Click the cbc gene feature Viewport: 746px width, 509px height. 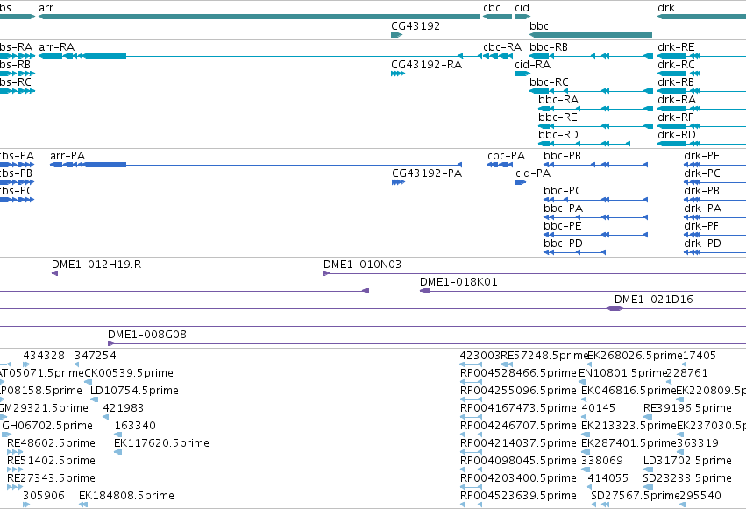point(497,17)
